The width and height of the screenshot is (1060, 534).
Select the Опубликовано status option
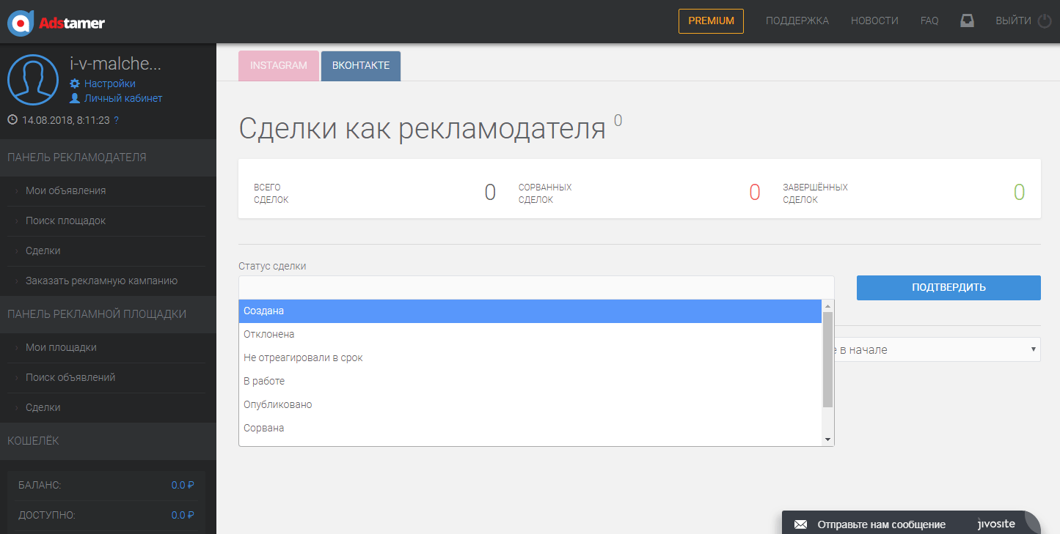pos(530,405)
